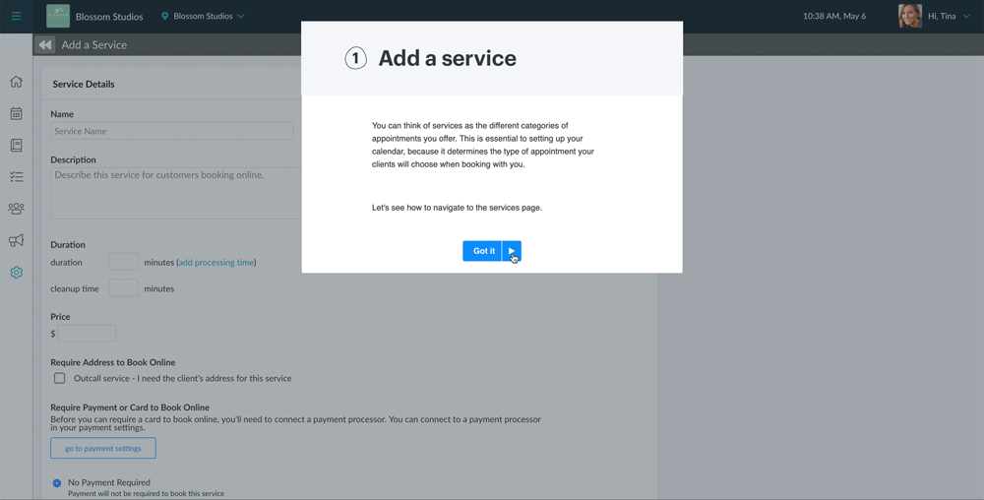Click the duration minutes input box
Image resolution: width=984 pixels, height=500 pixels.
coord(124,262)
